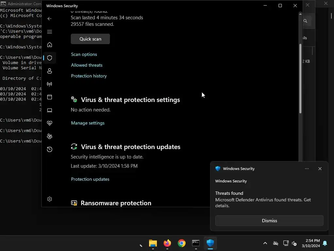Launch Google Chrome from the taskbar
Viewport: 334px width, 251px height.
pos(181,243)
